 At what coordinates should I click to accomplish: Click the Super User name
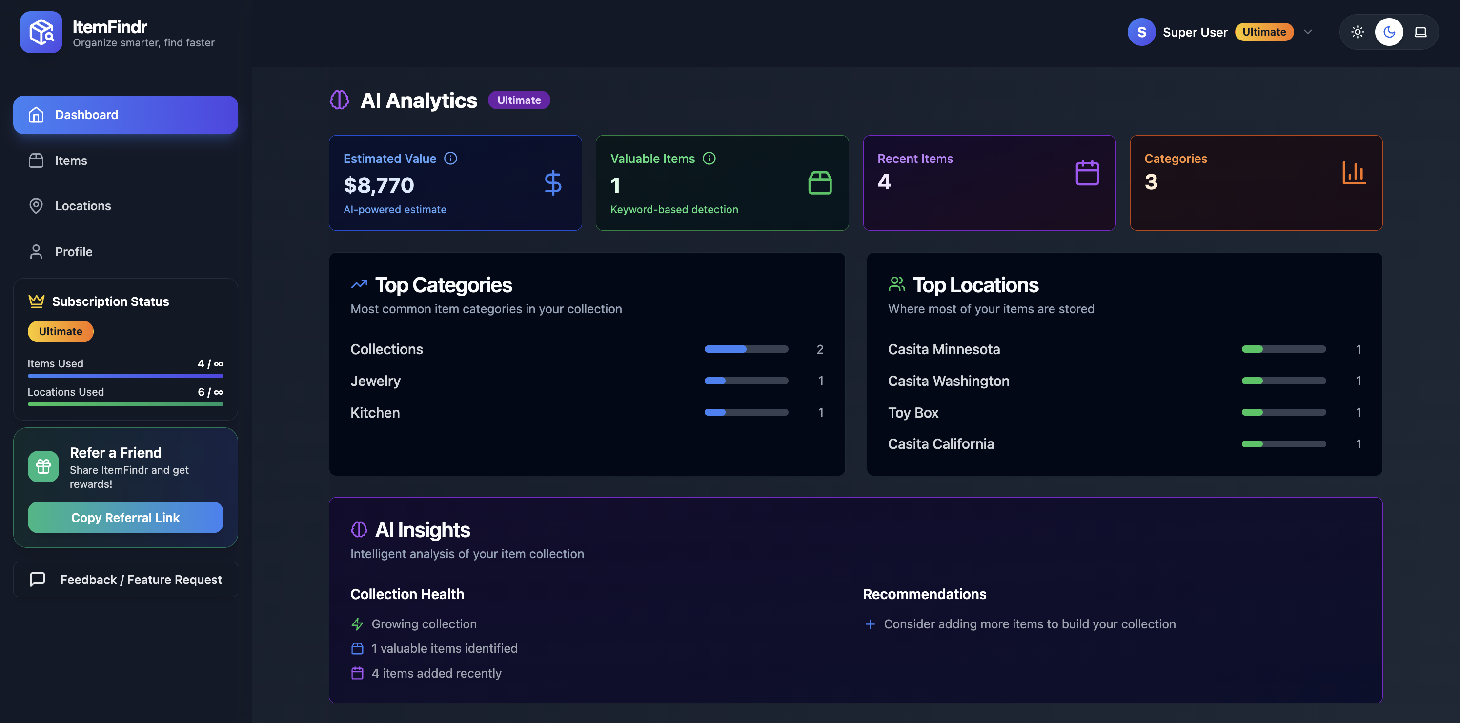[x=1195, y=32]
